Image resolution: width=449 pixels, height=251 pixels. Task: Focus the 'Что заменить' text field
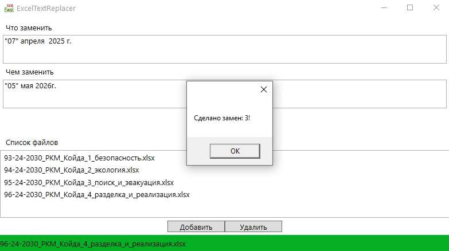(x=225, y=49)
